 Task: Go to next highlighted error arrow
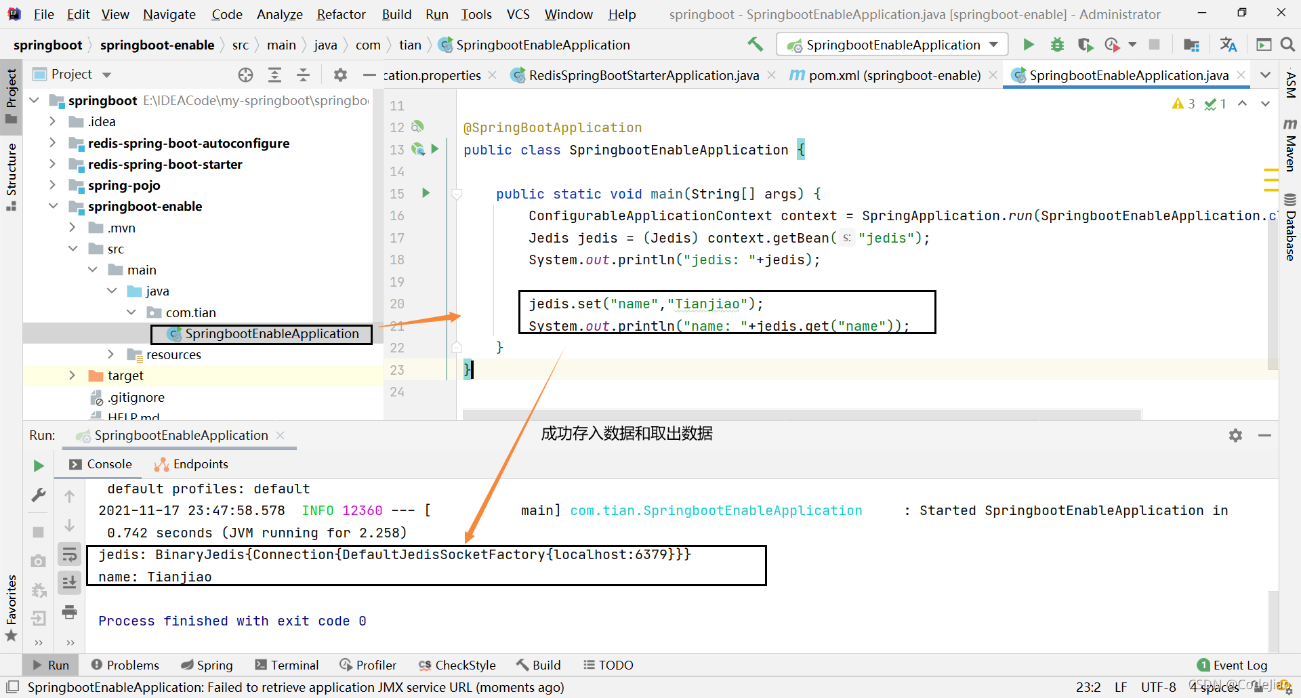(1265, 104)
